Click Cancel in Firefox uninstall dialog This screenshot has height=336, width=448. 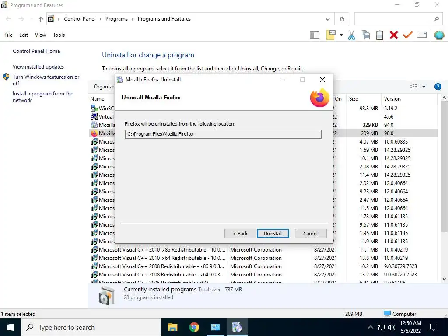pos(310,234)
